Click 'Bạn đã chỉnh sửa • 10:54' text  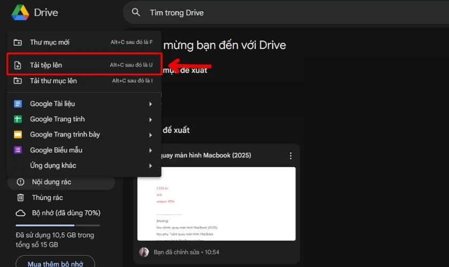(187, 252)
